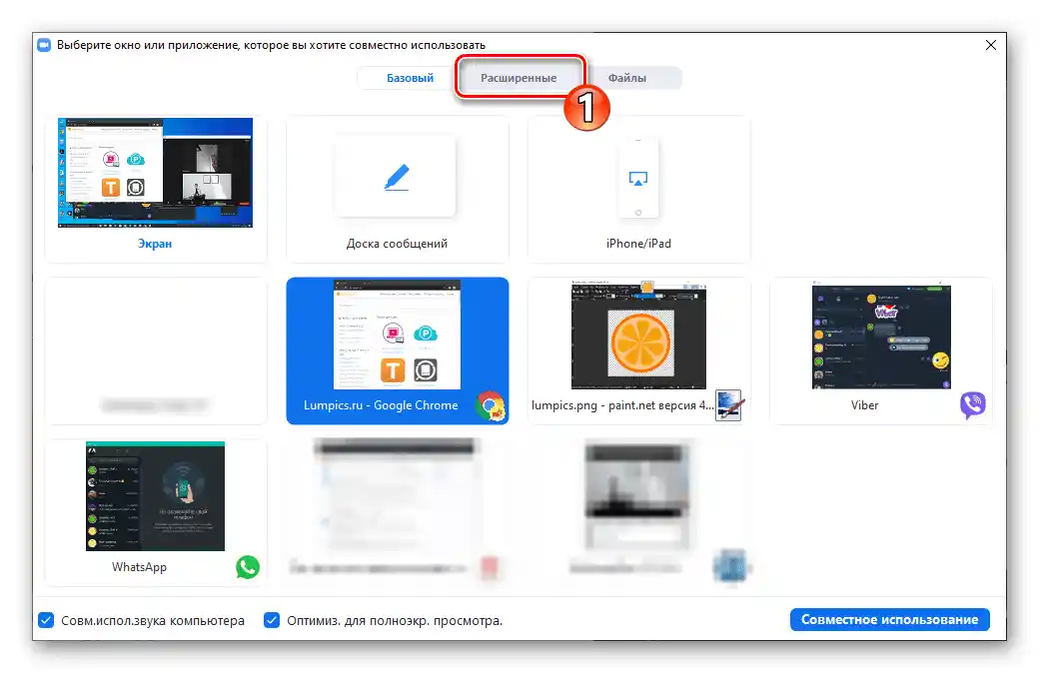Switch to the Базовый tab
The height and width of the screenshot is (673, 1039).
pyautogui.click(x=411, y=77)
